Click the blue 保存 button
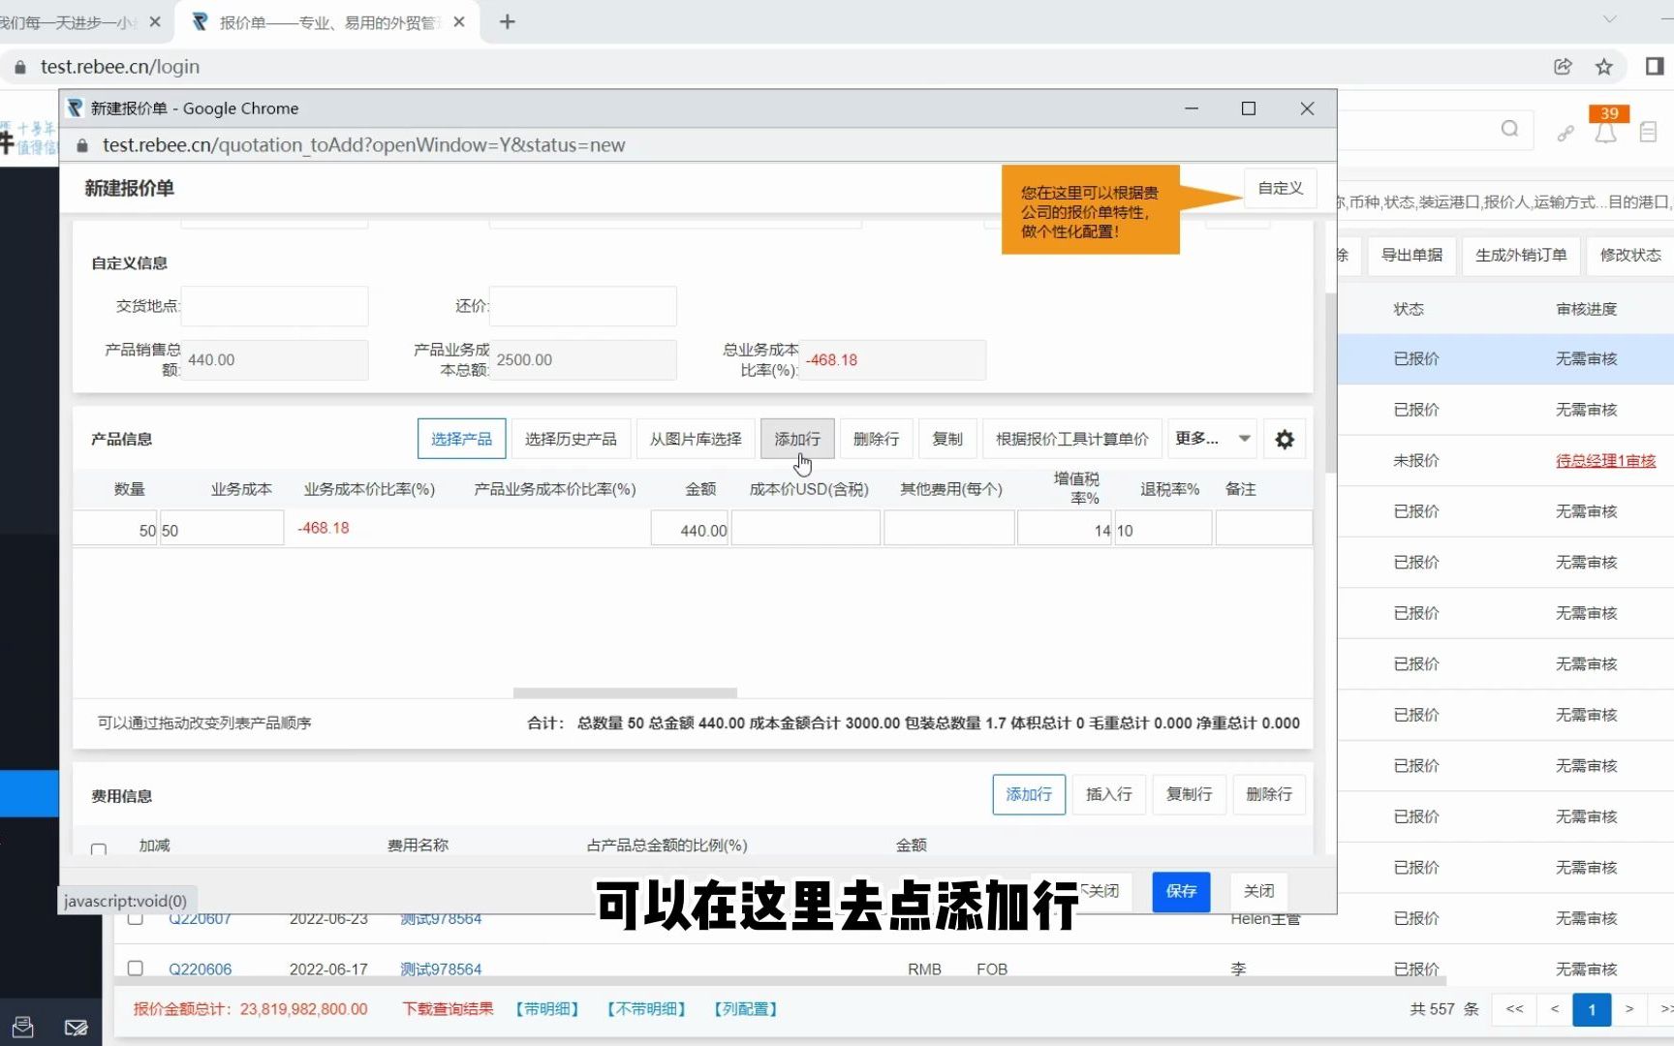1674x1046 pixels. (1181, 891)
